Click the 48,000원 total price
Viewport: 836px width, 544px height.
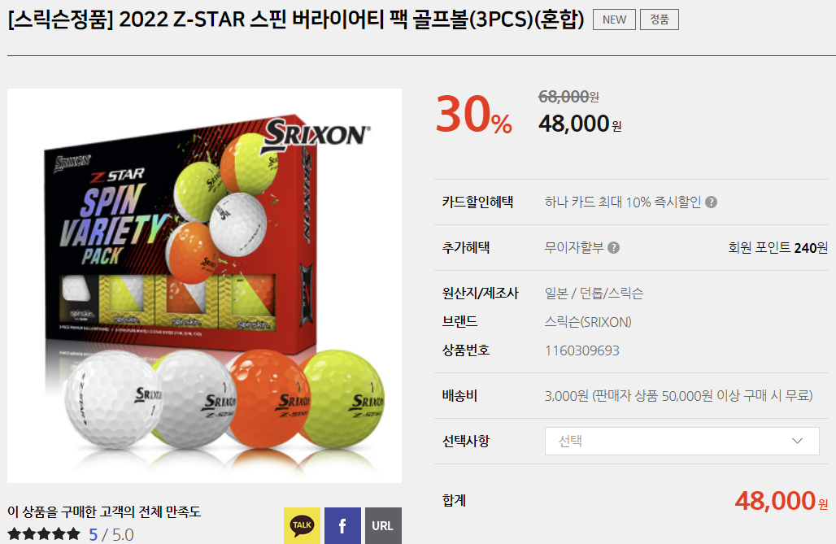[782, 501]
